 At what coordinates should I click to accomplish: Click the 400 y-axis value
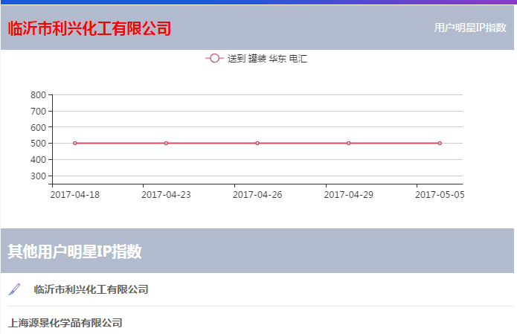[x=38, y=160]
